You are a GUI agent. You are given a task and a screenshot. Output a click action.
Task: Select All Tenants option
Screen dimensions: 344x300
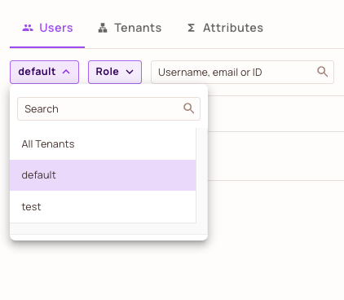pos(103,144)
